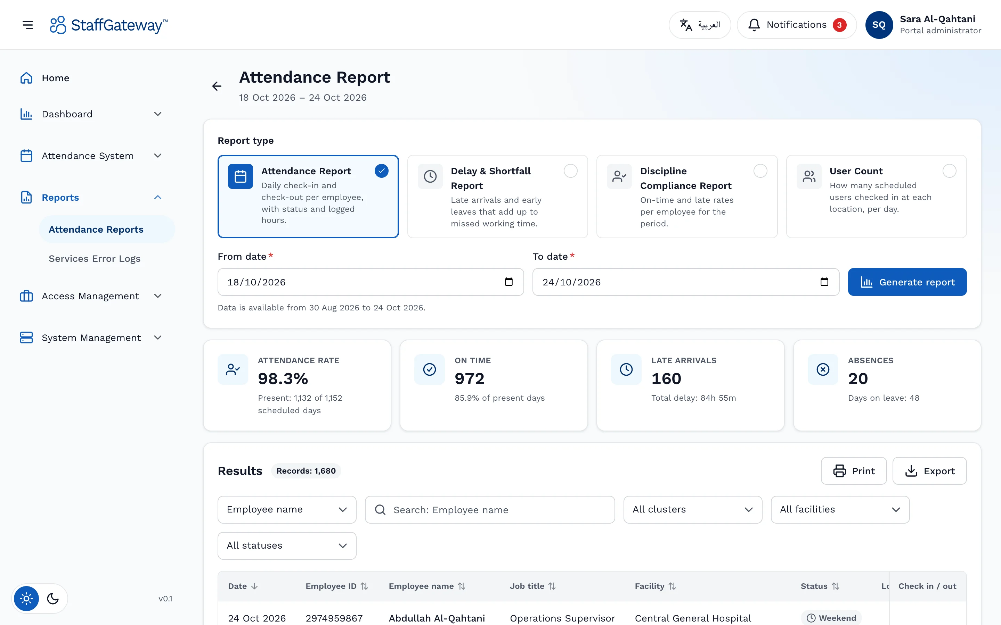Click the notifications bell icon

click(754, 25)
